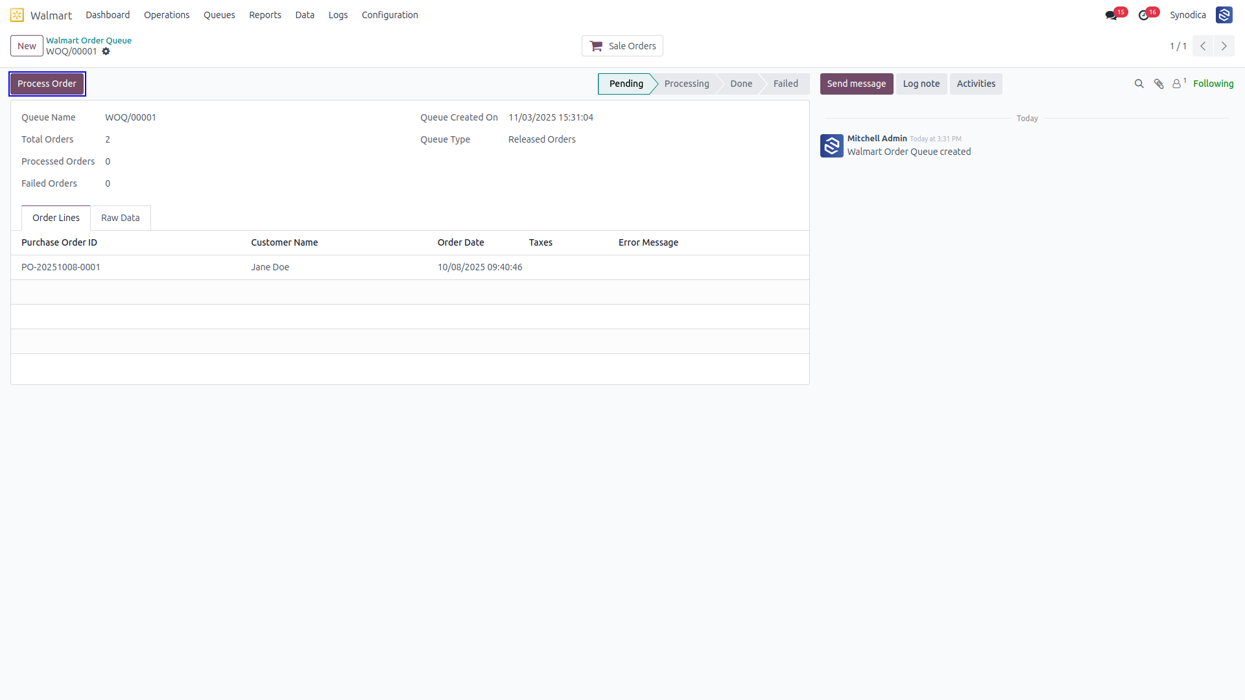1245x700 pixels.
Task: Open the Logs menu
Action: (x=338, y=15)
